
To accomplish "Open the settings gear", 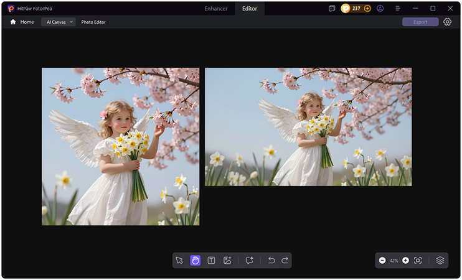I will [447, 22].
